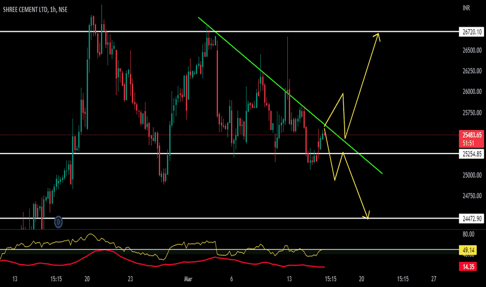The image size is (486, 287).
Task: Click the red indicator value 14.35
Action: [468, 267]
